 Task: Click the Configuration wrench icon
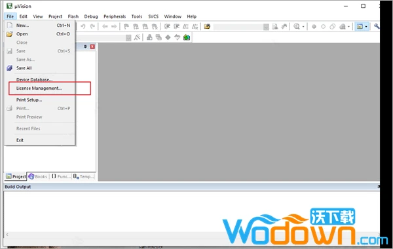[376, 27]
